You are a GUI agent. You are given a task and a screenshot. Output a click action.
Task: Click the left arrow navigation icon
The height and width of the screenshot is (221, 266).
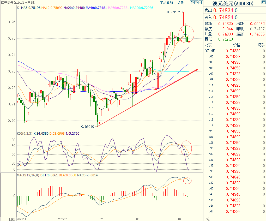tap(192, 2)
